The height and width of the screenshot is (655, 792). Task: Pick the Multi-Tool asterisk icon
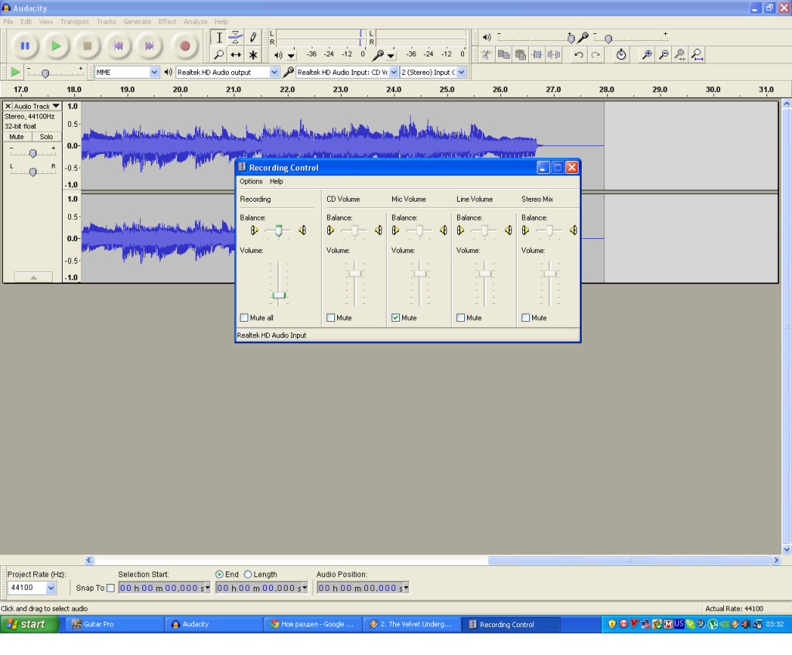coord(253,55)
